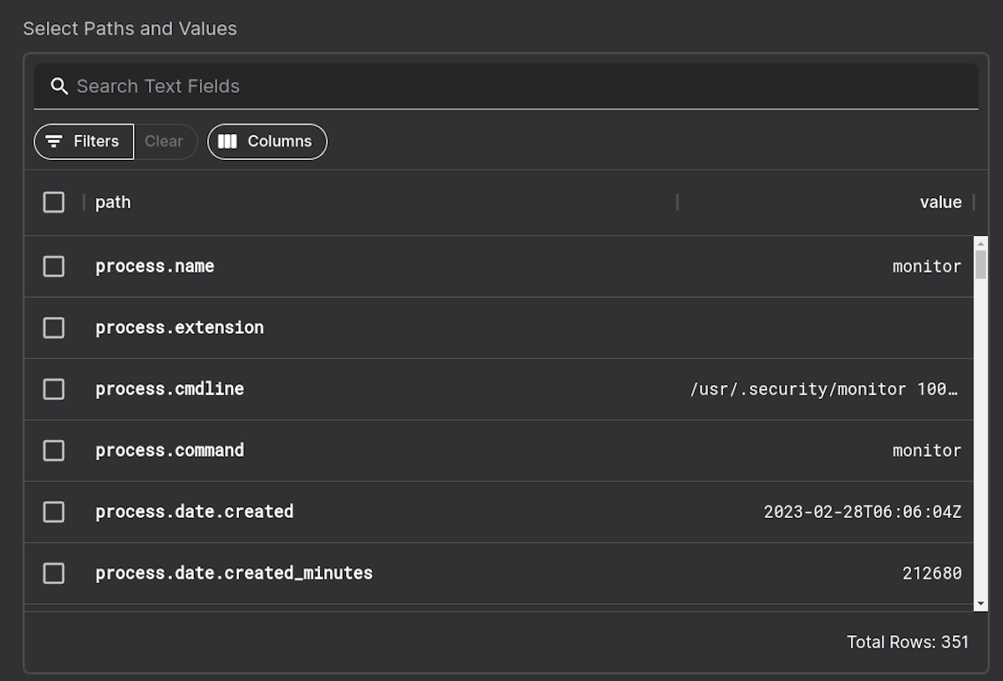Select the path column header
Screen dimensions: 1003x681
tap(113, 202)
